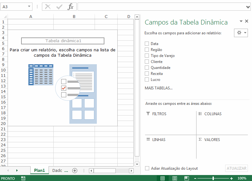Image resolution: width=252 pixels, height=181 pixels.
Task: Select the Plan1 sheet tab
Action: 39,170
